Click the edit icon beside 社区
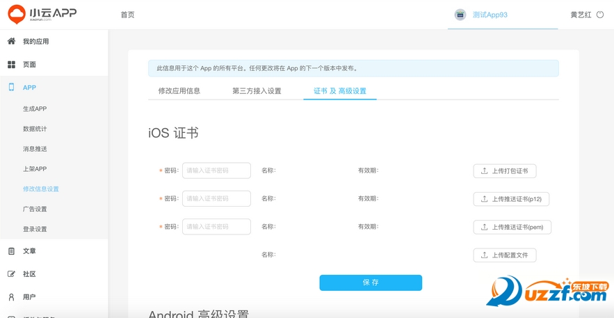This screenshot has height=318, width=614. 11,274
